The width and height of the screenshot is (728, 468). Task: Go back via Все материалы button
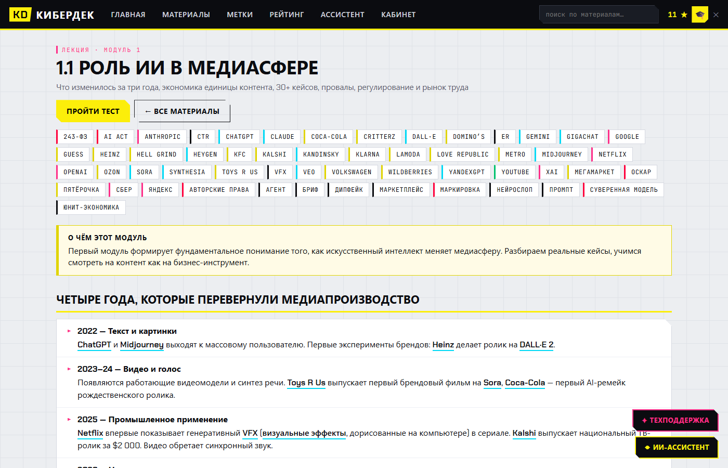coord(182,111)
